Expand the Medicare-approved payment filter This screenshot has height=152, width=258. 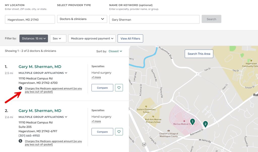pos(92,39)
